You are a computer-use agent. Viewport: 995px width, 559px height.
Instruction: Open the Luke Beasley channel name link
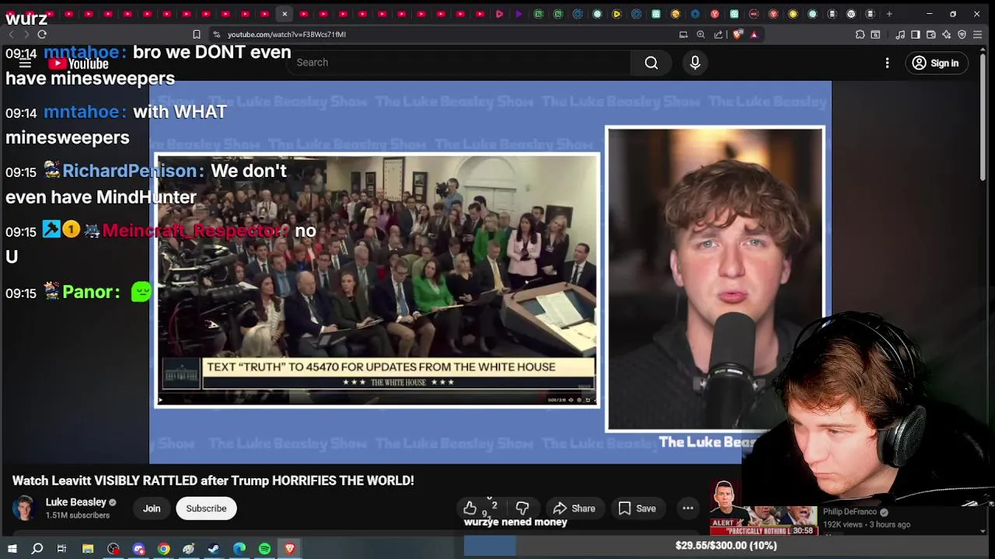[76, 502]
